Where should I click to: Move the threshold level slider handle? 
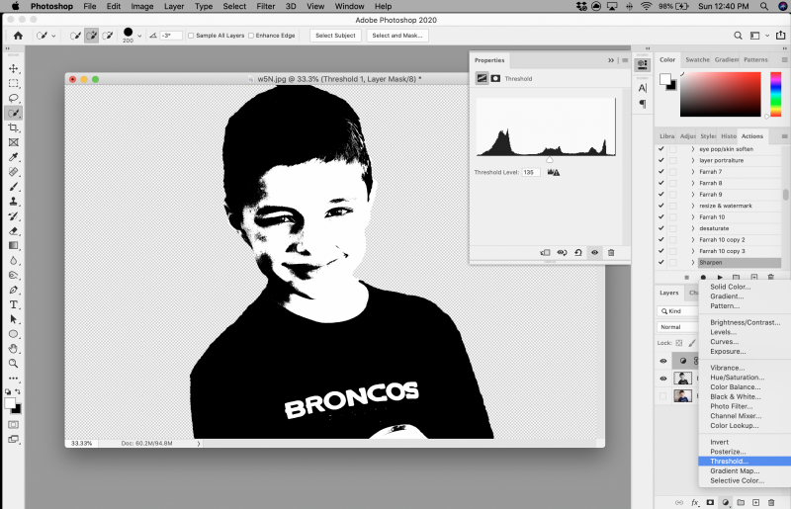click(550, 160)
